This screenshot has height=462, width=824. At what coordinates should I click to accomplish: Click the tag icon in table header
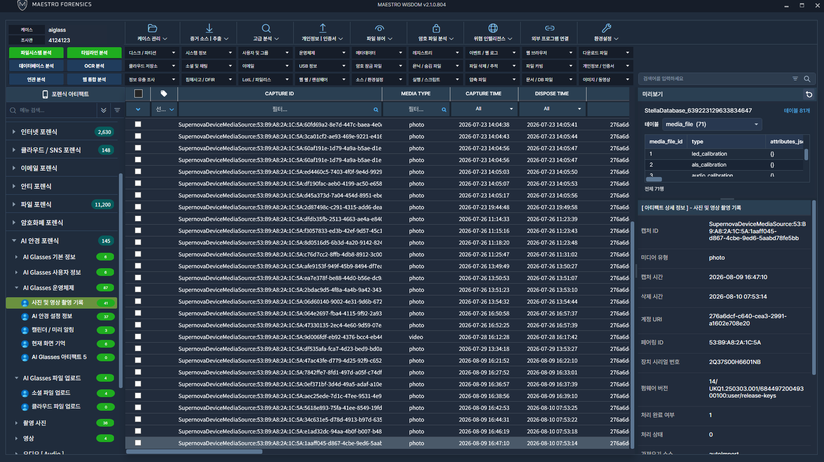tap(164, 93)
